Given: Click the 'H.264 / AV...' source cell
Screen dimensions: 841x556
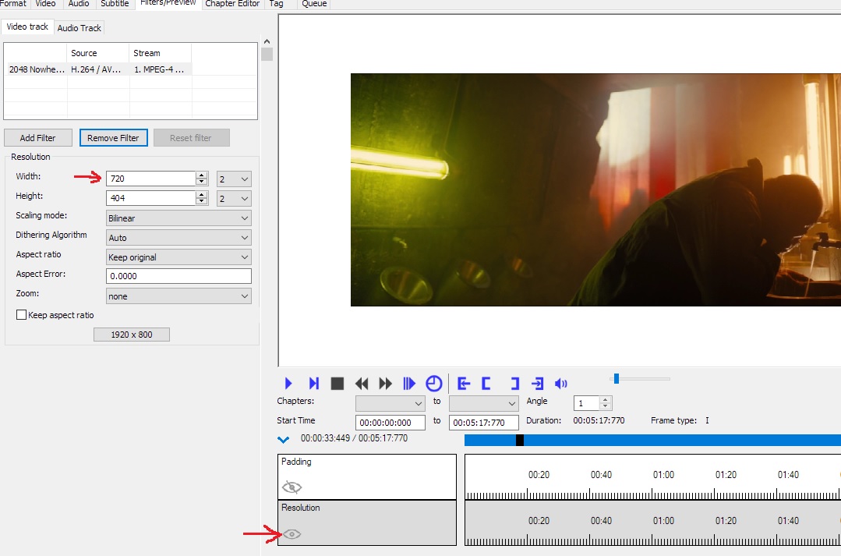Looking at the screenshot, I should pyautogui.click(x=98, y=69).
